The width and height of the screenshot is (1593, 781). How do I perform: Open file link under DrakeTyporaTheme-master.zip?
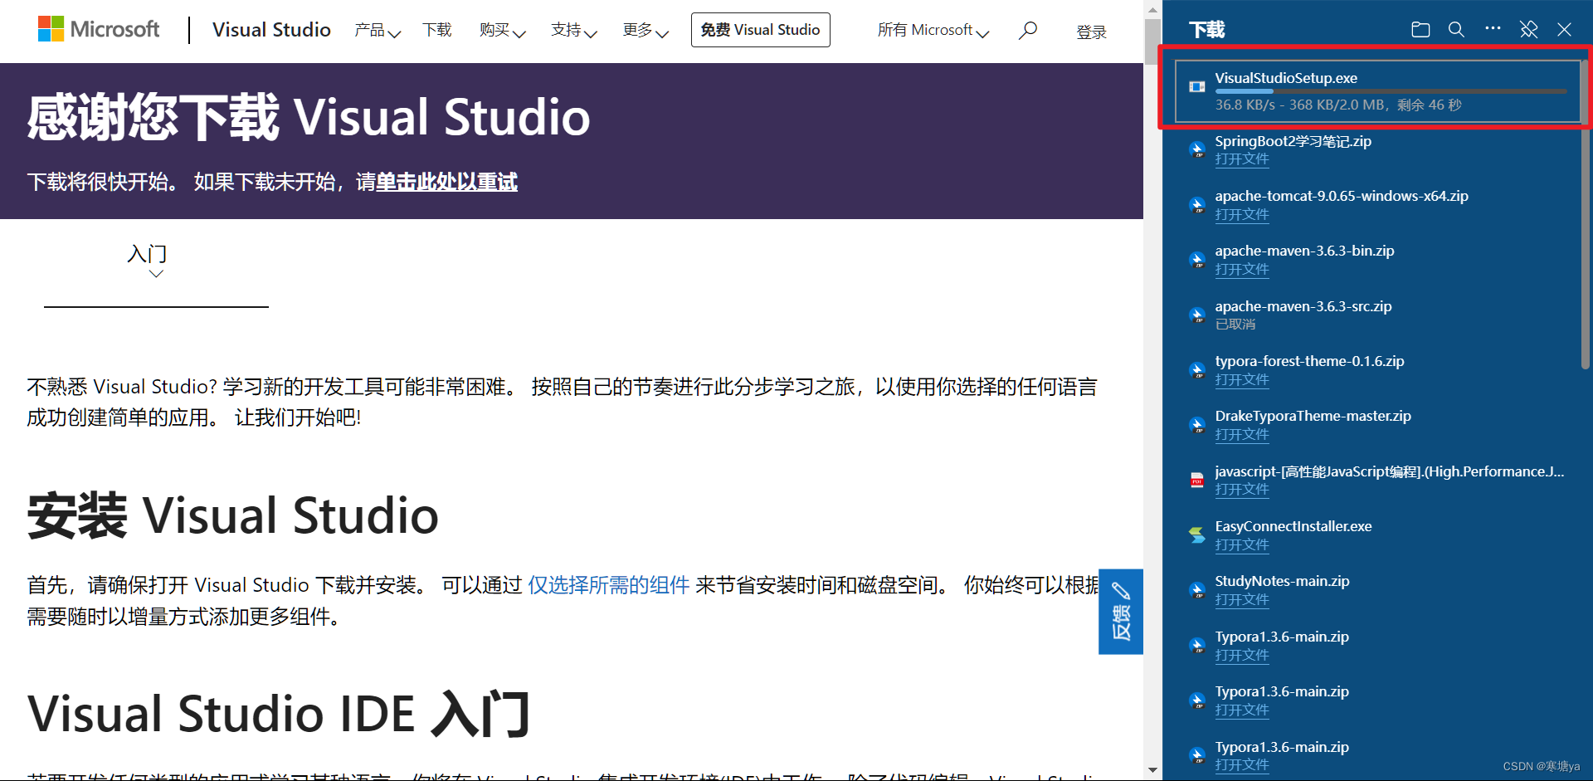(1242, 435)
